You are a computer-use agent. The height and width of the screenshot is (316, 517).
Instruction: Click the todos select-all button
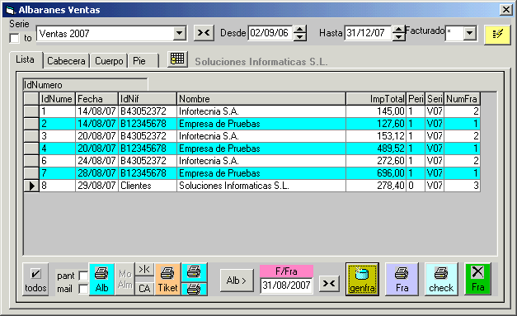(x=35, y=279)
